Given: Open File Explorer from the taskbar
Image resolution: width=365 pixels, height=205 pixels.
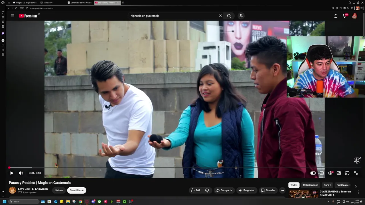Looking at the screenshot, I should click(68, 202).
